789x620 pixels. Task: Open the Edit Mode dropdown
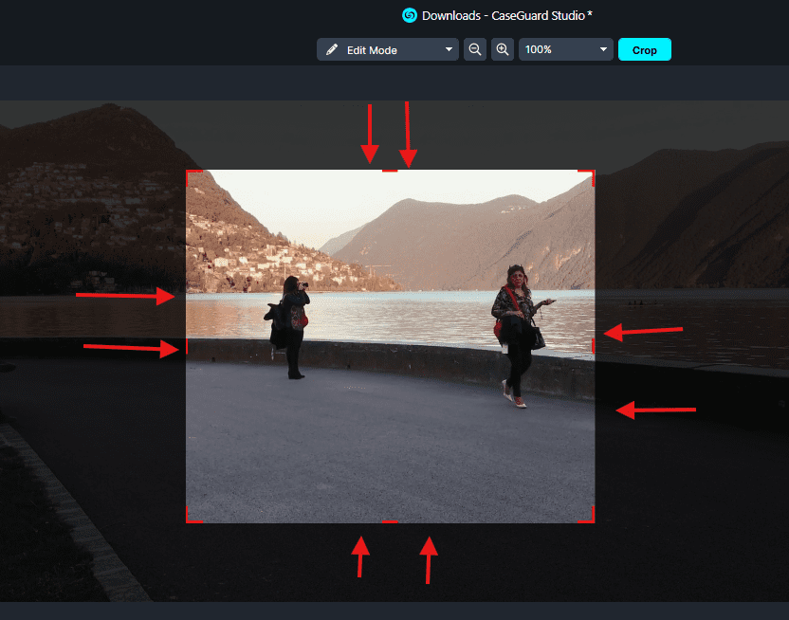[x=388, y=50]
